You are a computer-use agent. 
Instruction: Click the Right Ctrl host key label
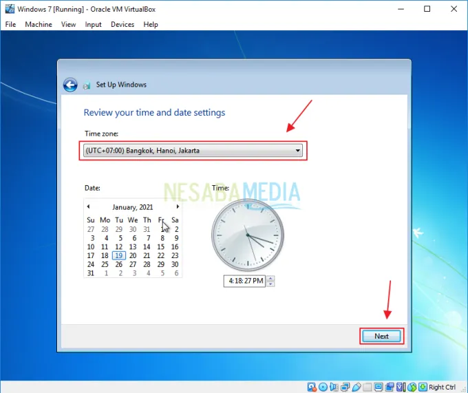click(442, 387)
